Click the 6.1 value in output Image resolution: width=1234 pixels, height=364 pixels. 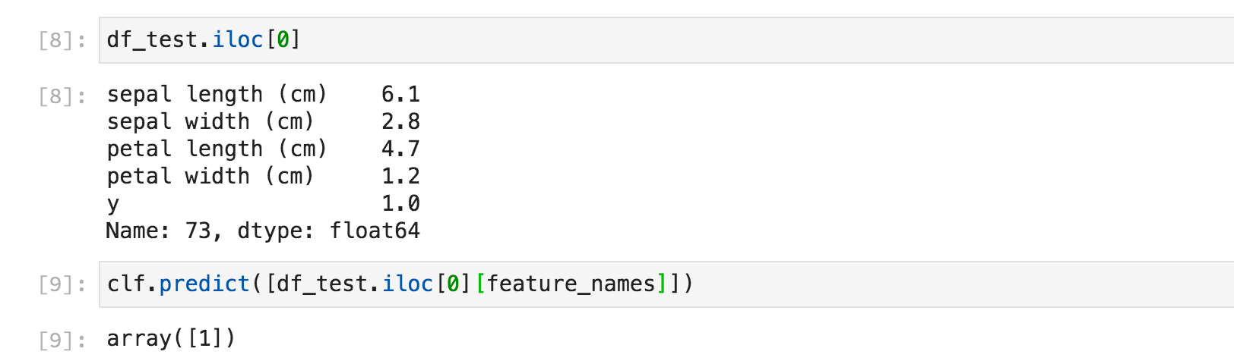[400, 94]
